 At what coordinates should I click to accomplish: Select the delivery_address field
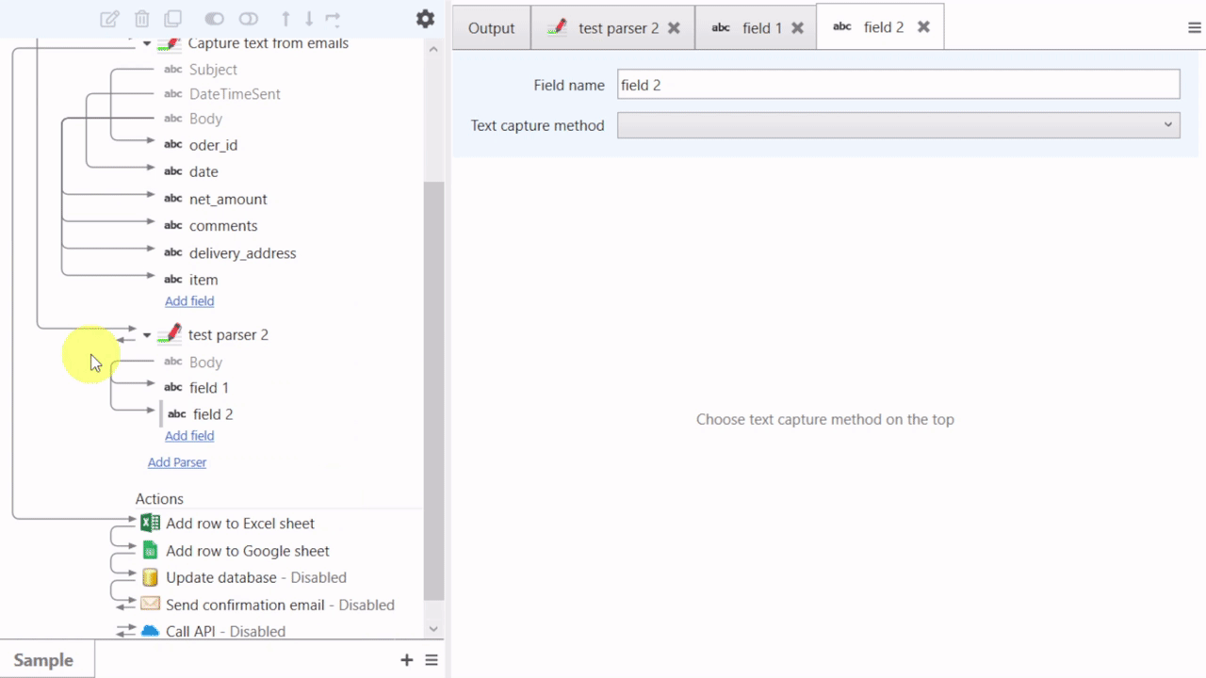click(242, 253)
